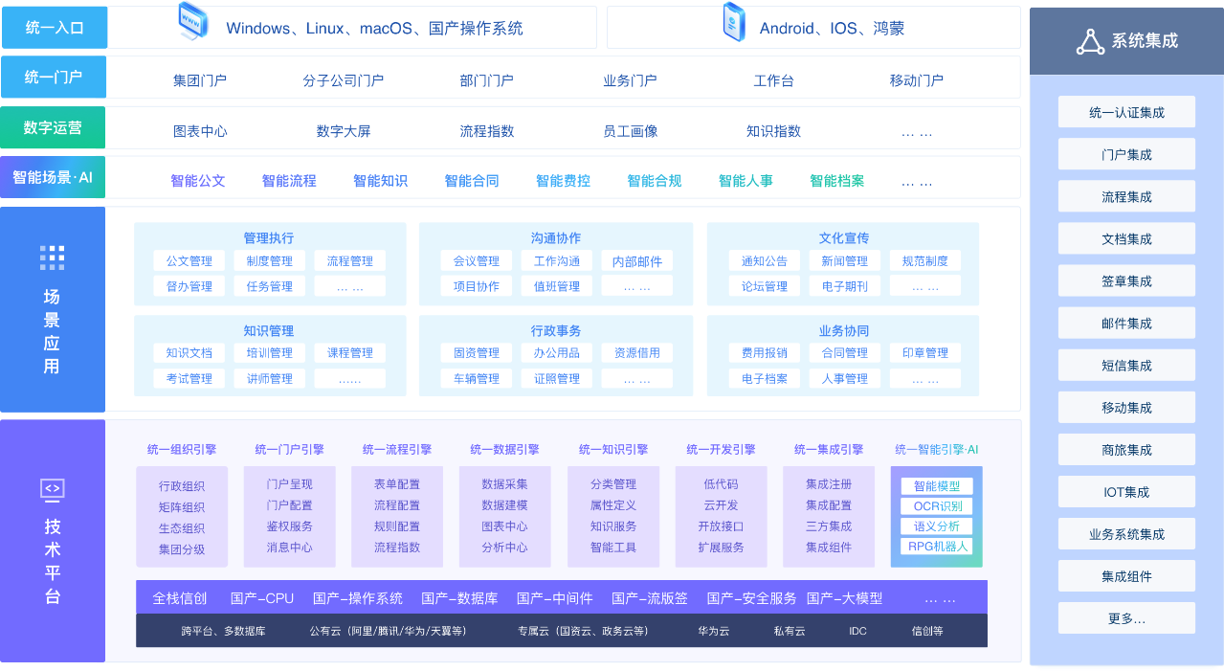Expand the ellipsis in the 数字运营 row
This screenshot has height=671, width=1224.
pos(916,131)
